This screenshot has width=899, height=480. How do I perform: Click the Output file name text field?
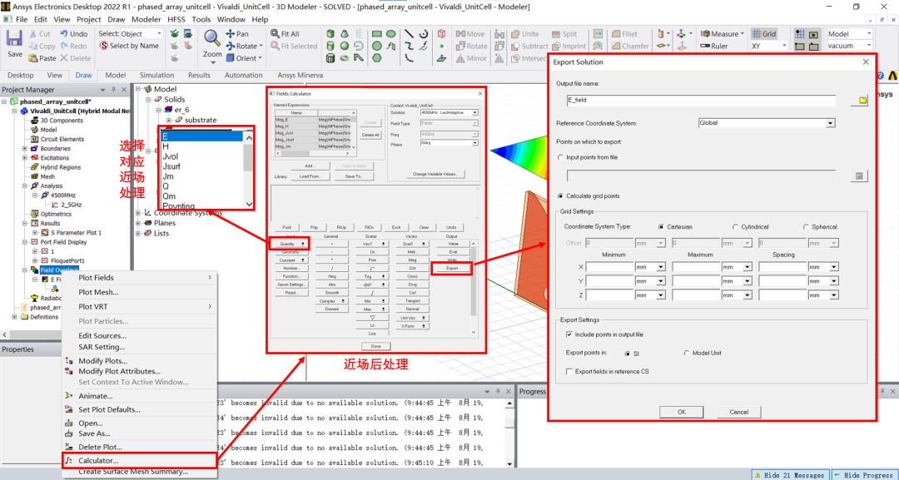coord(701,101)
